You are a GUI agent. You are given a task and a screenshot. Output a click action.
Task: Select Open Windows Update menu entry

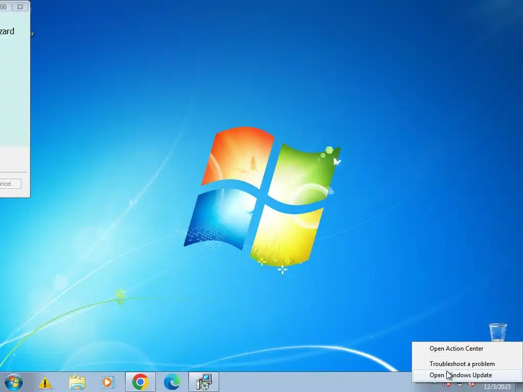point(467,375)
